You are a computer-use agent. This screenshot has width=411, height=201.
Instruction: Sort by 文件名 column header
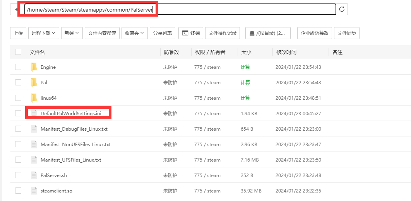(x=37, y=52)
